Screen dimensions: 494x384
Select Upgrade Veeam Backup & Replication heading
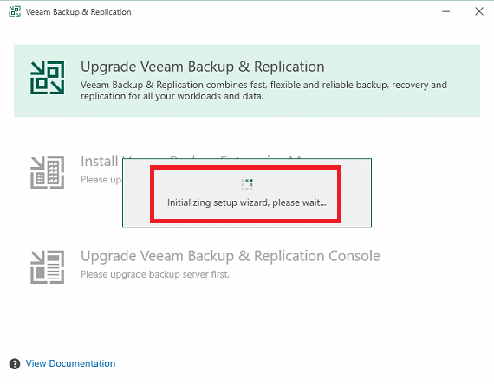point(203,67)
